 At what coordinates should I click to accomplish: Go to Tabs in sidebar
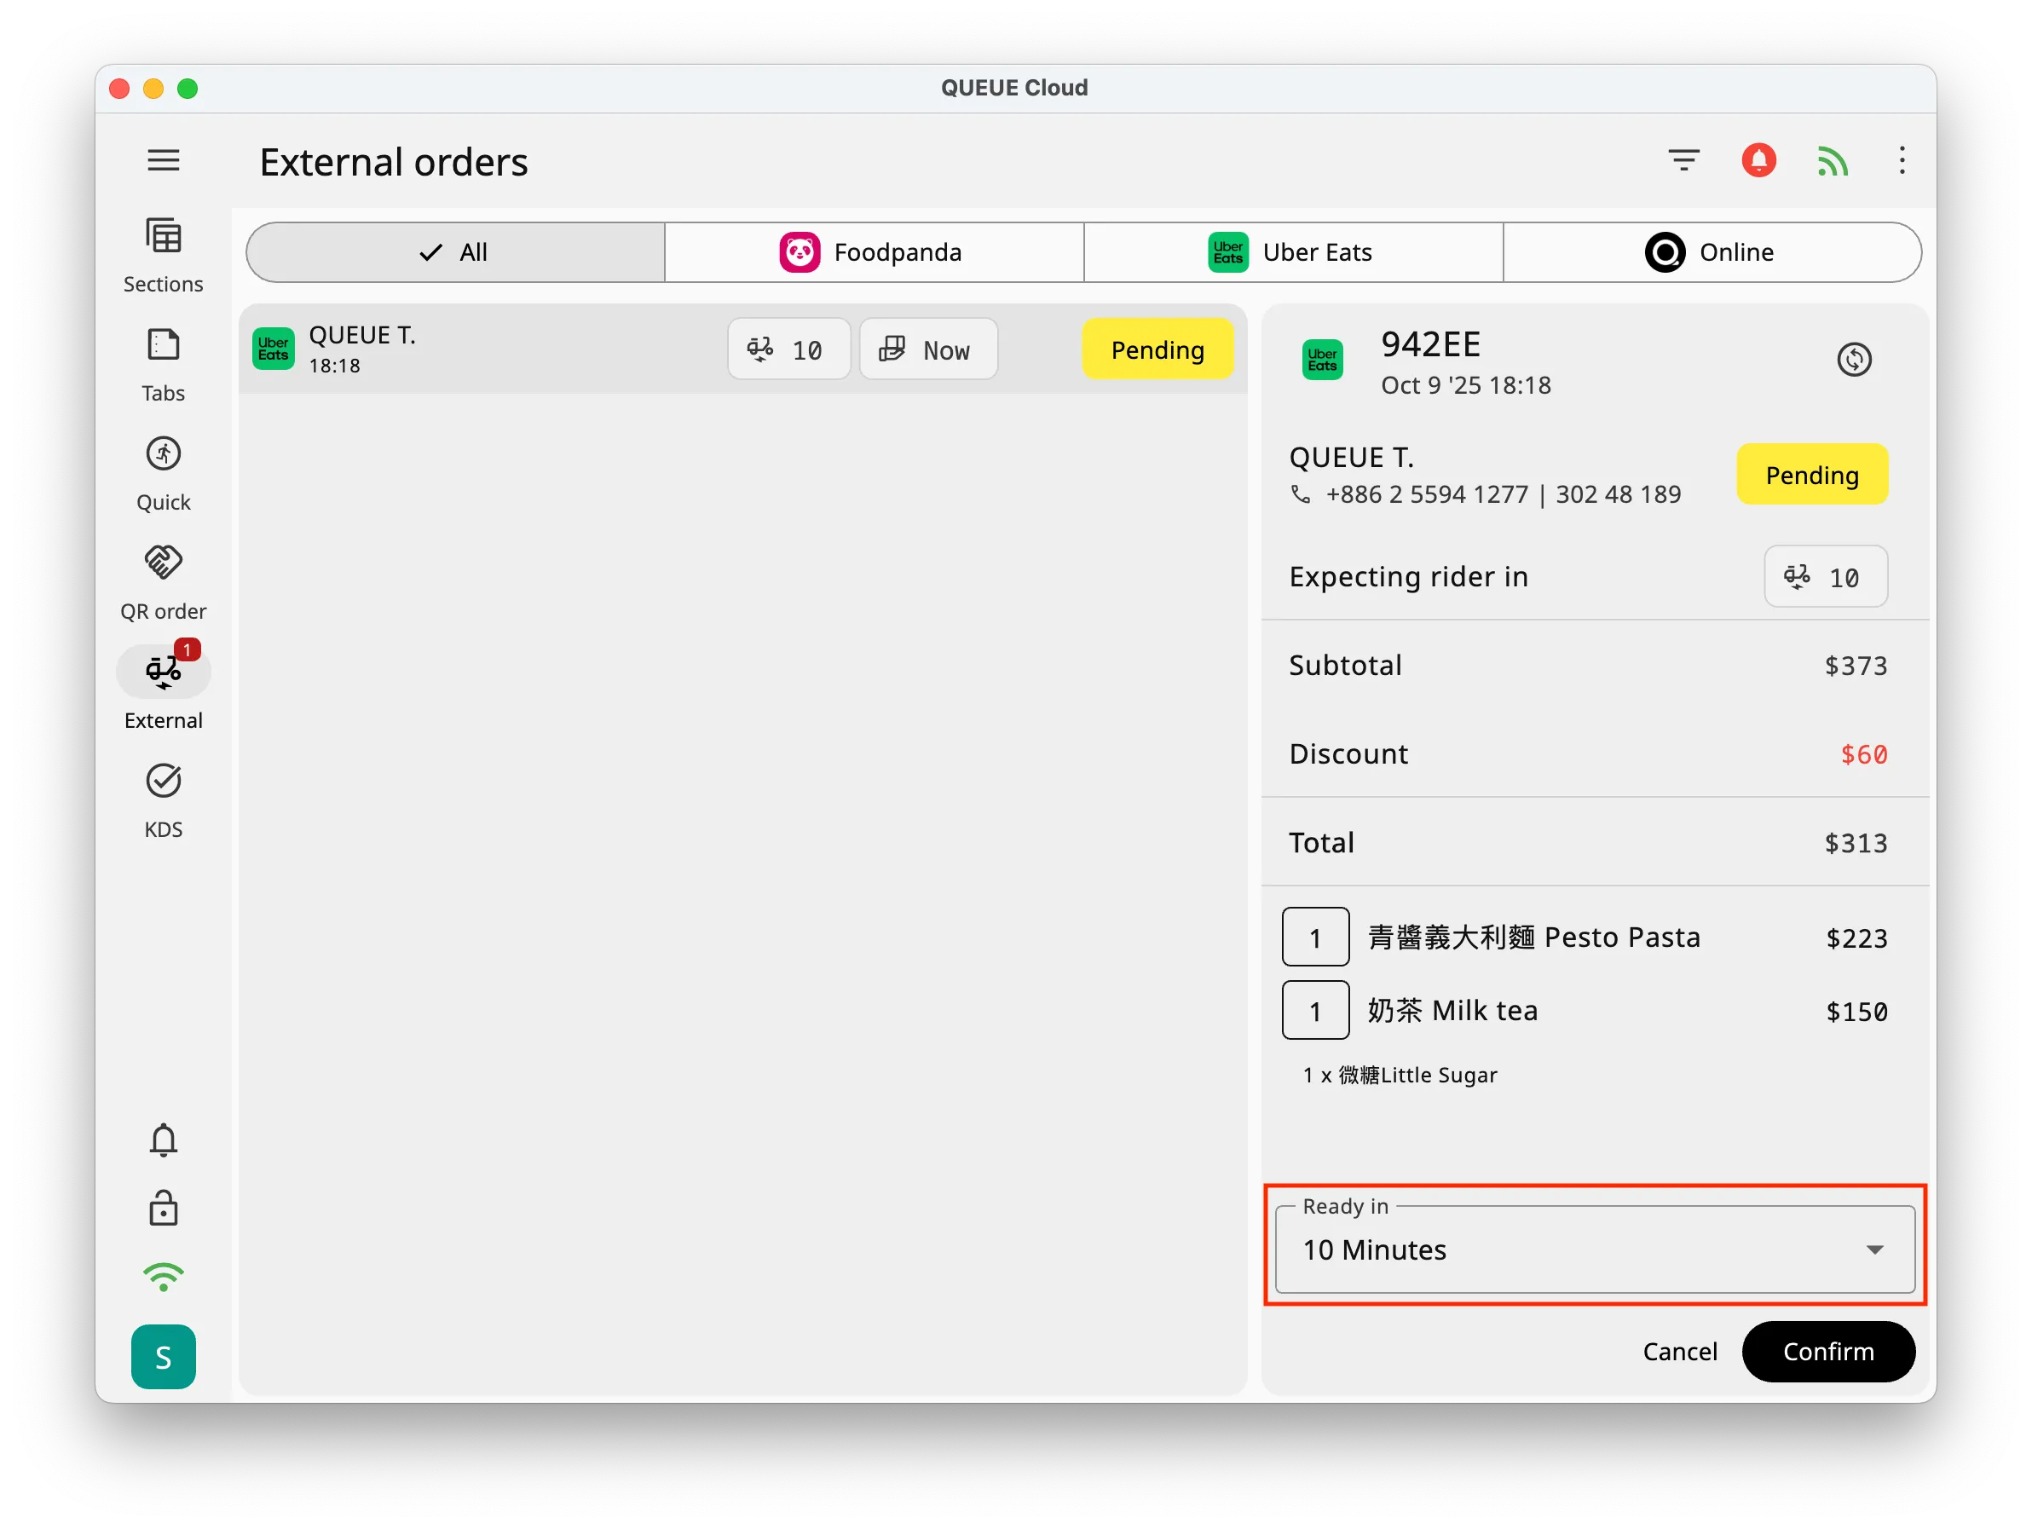point(164,364)
